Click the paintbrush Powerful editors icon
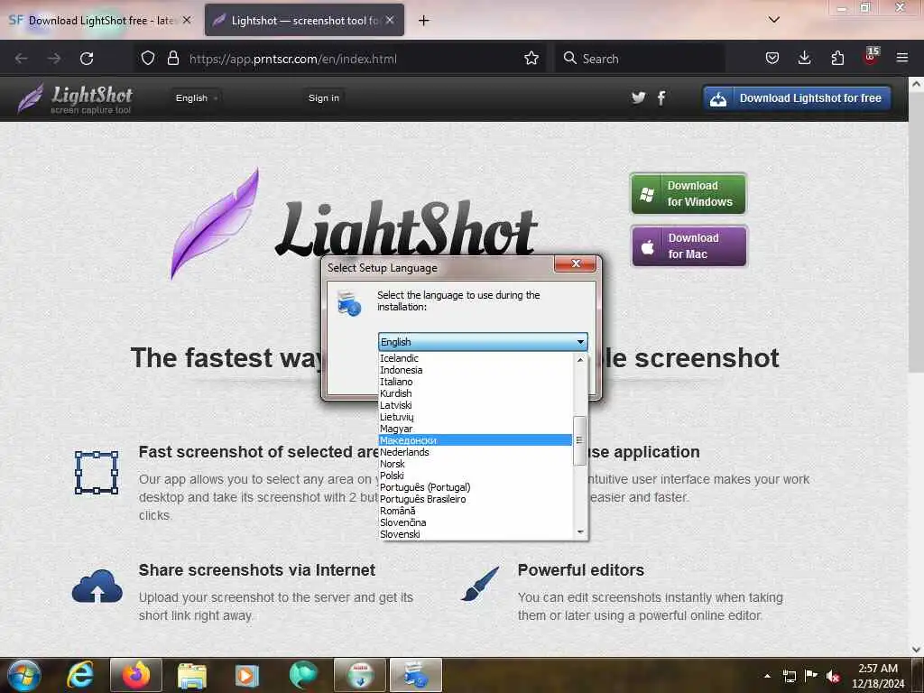Screen dimensions: 924x693 coord(480,584)
